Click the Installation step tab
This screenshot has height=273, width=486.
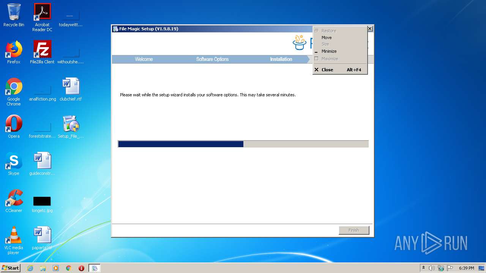[281, 59]
